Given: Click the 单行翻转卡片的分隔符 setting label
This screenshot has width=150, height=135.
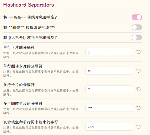Looking at the screenshot, I should [x=23, y=66].
